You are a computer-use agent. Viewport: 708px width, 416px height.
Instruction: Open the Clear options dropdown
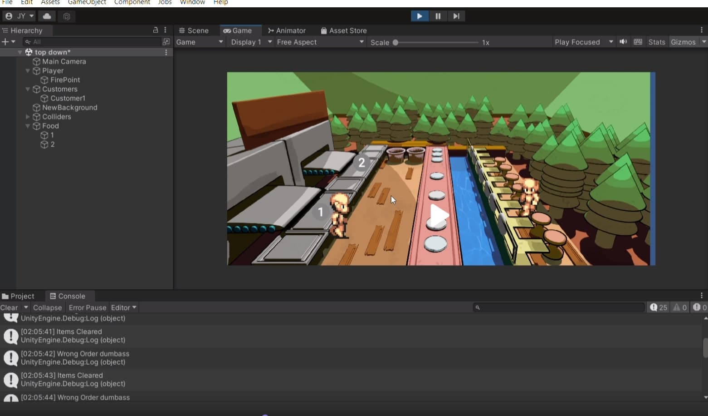[x=26, y=307]
